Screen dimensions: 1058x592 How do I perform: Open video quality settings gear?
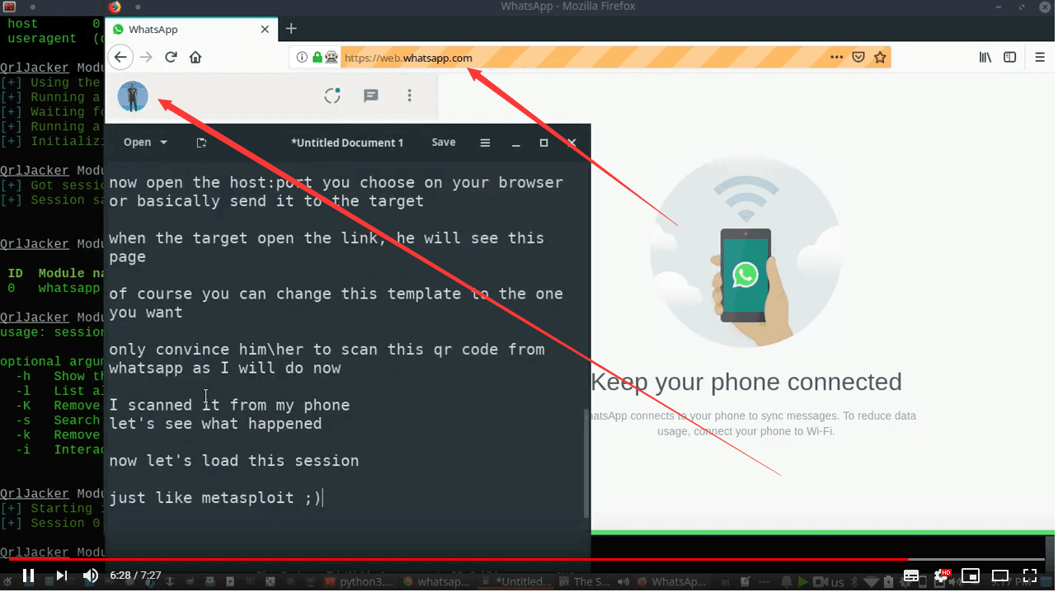(940, 576)
